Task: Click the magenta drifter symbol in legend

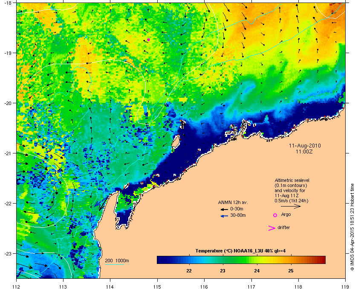Action: tap(271, 228)
